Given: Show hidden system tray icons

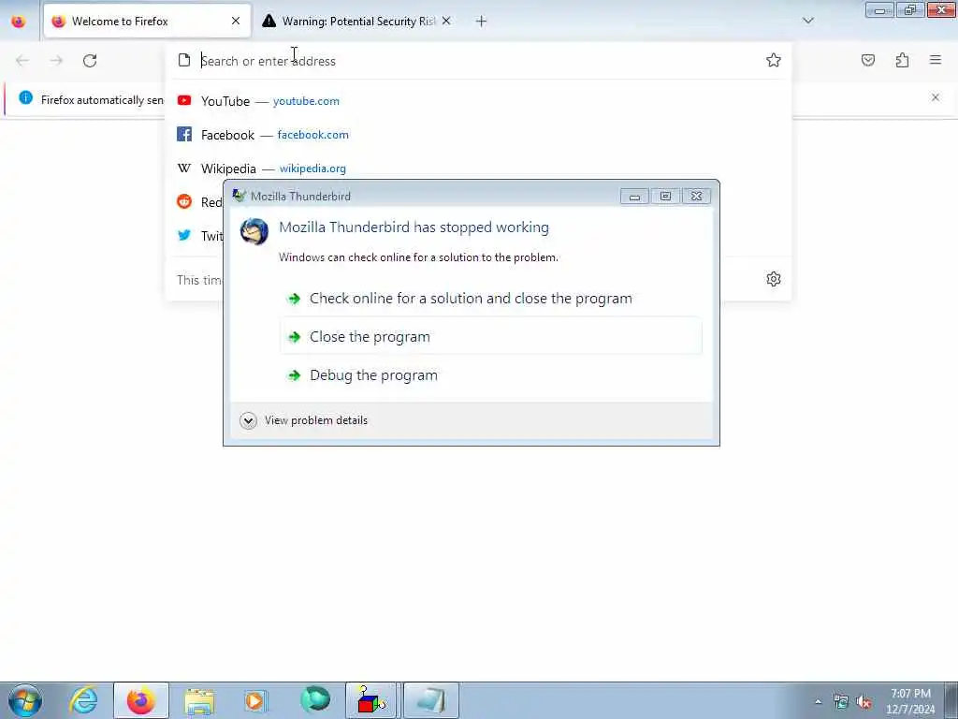Looking at the screenshot, I should (818, 701).
